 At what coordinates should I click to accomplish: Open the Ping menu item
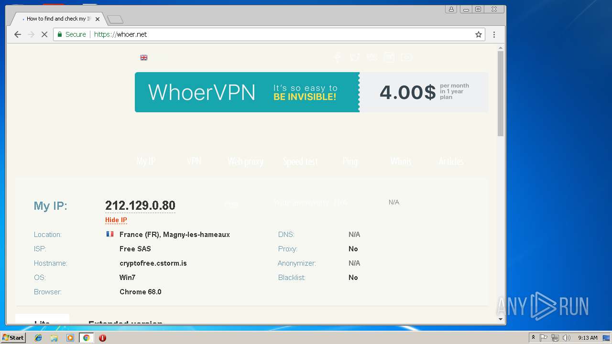[x=350, y=161]
